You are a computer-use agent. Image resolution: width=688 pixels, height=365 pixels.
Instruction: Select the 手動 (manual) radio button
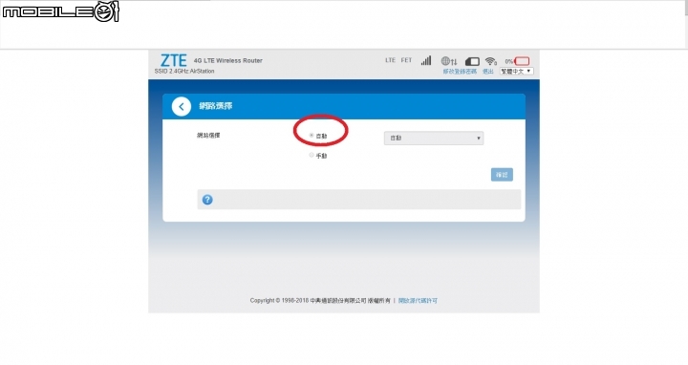pyautogui.click(x=312, y=155)
